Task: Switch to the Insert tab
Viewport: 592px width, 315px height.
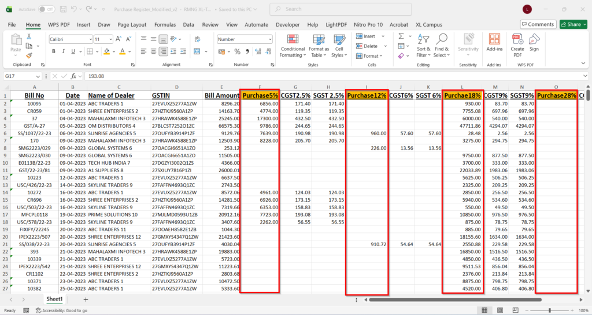Action: pos(83,24)
